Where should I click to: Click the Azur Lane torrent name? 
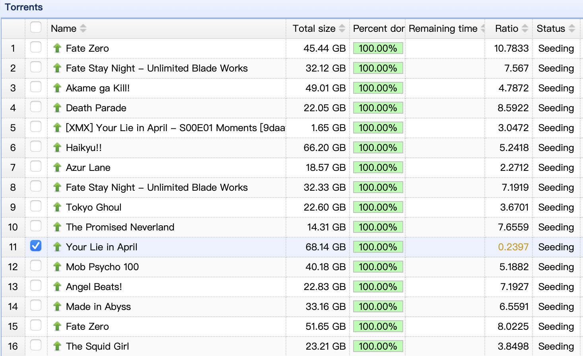click(88, 167)
